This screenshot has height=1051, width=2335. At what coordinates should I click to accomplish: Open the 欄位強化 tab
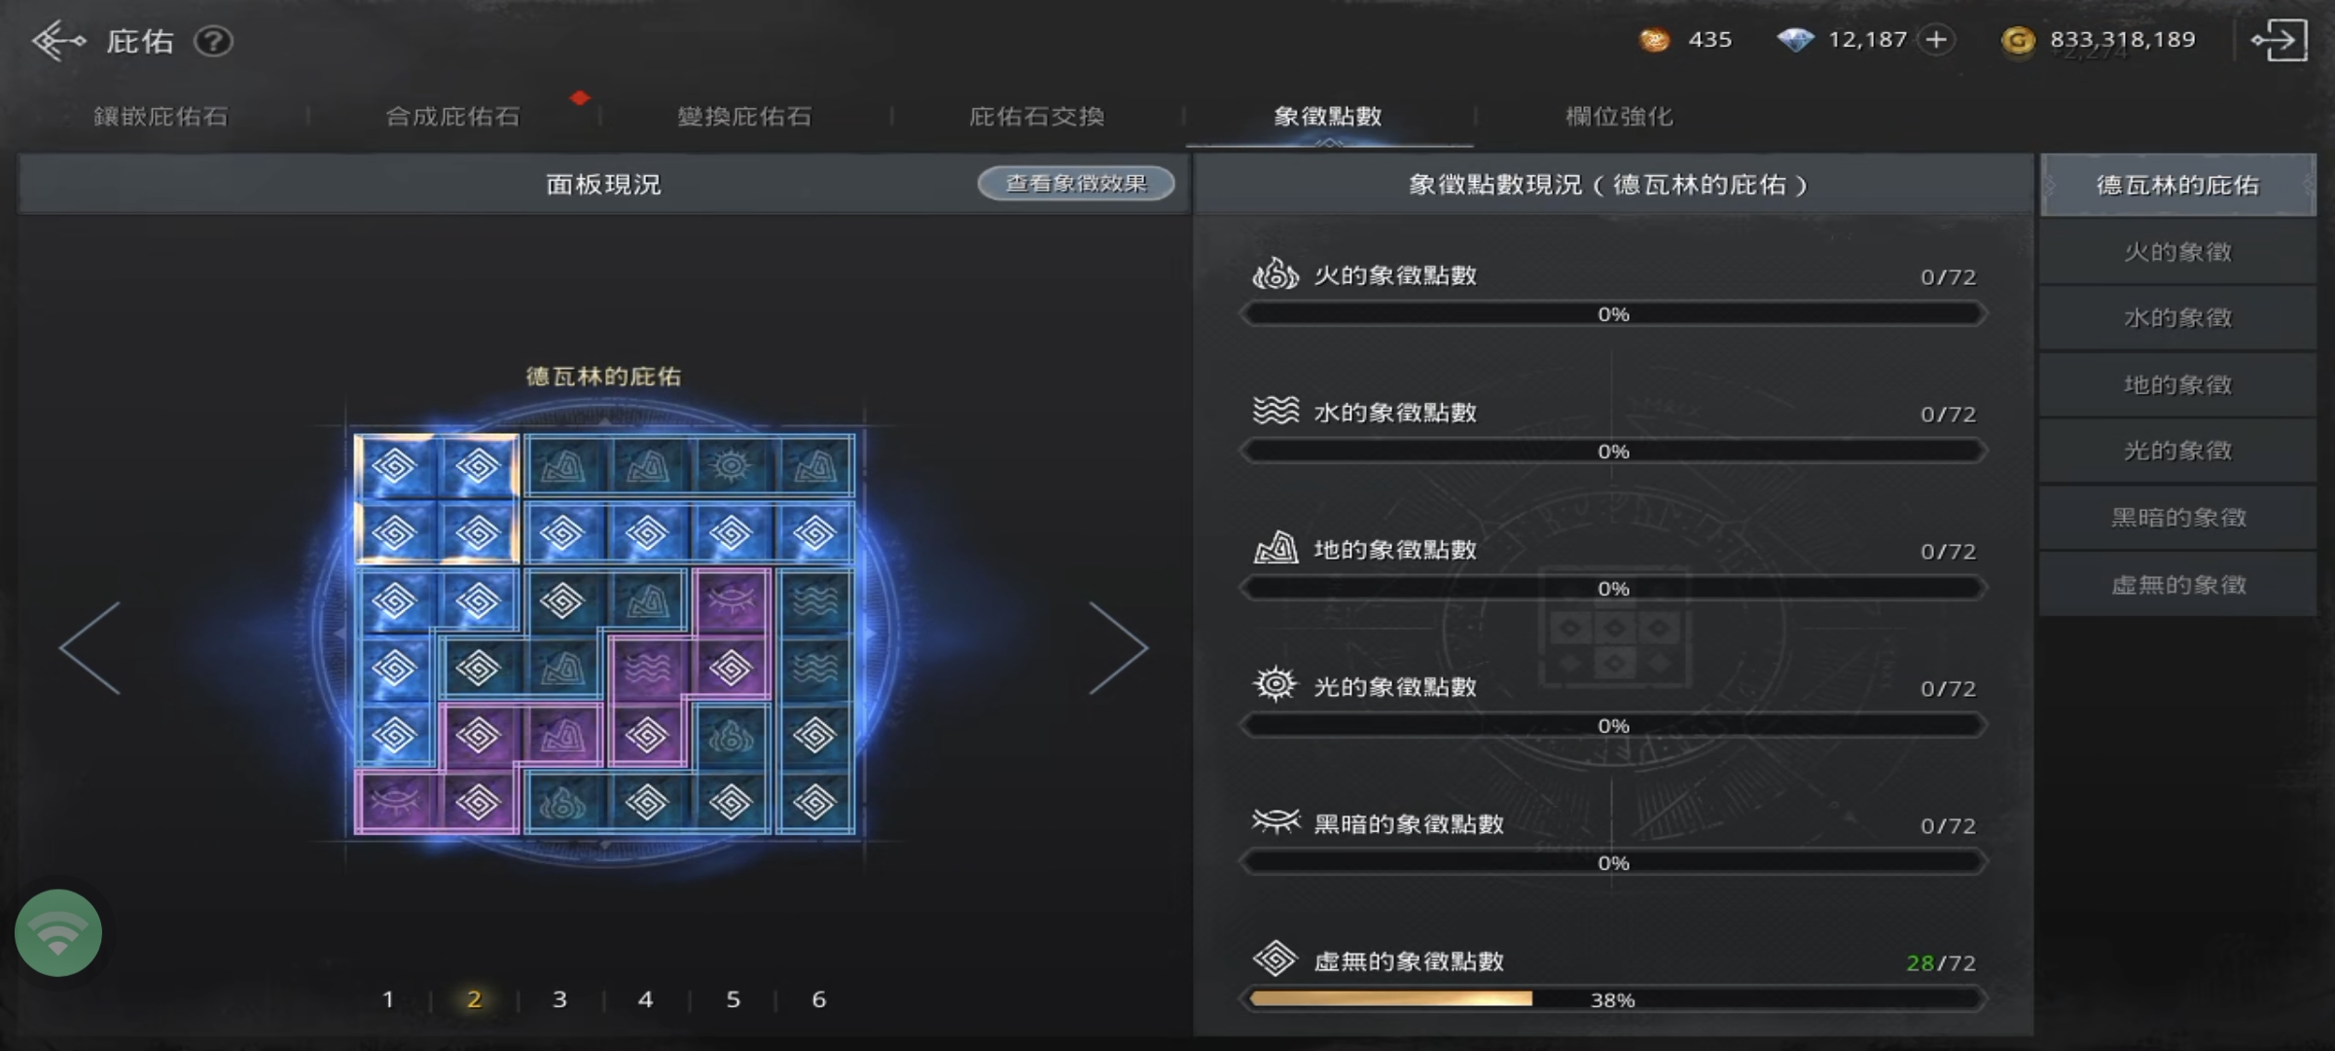coord(1620,116)
